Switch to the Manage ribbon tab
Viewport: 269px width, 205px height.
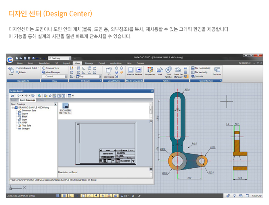(89, 63)
